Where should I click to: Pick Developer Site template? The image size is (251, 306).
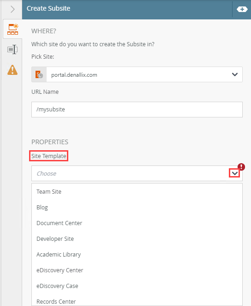point(137,239)
